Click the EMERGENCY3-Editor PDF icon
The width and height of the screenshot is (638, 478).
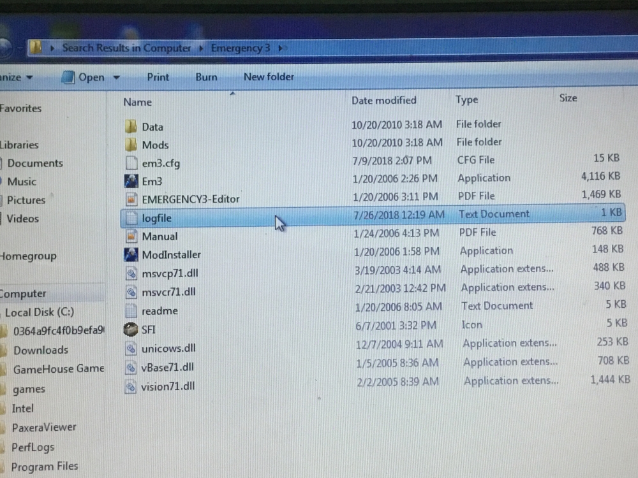[131, 199]
